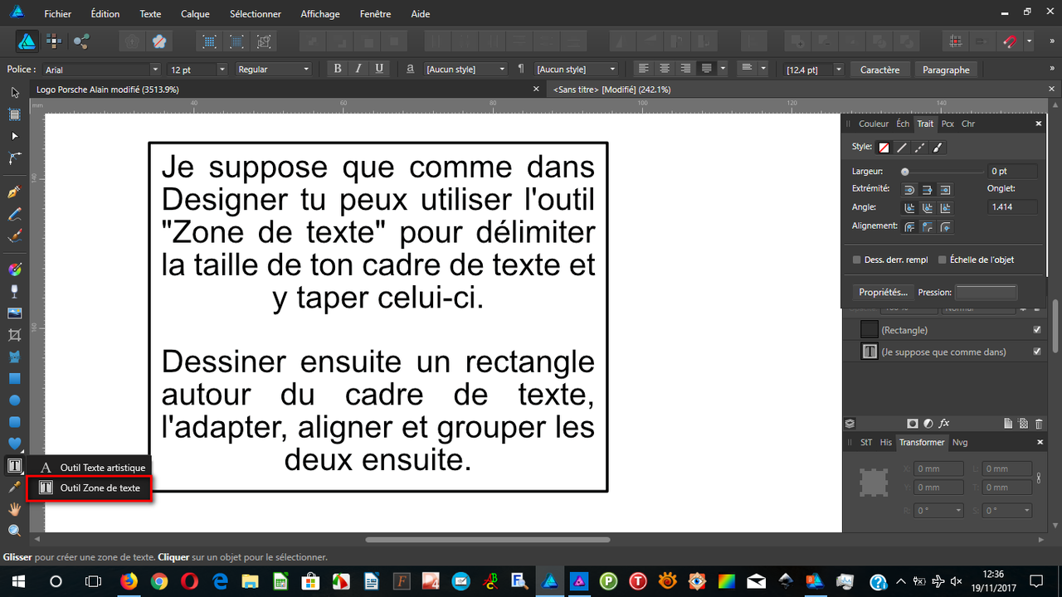Activate the Zoom tool

click(x=15, y=530)
